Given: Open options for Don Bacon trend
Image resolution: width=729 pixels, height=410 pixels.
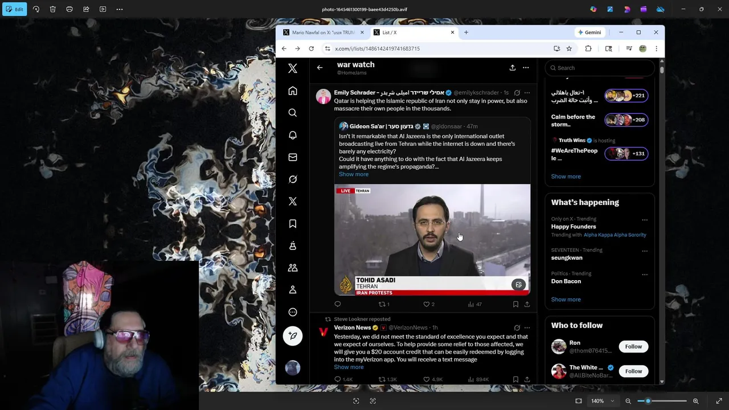Looking at the screenshot, I should pos(645,274).
